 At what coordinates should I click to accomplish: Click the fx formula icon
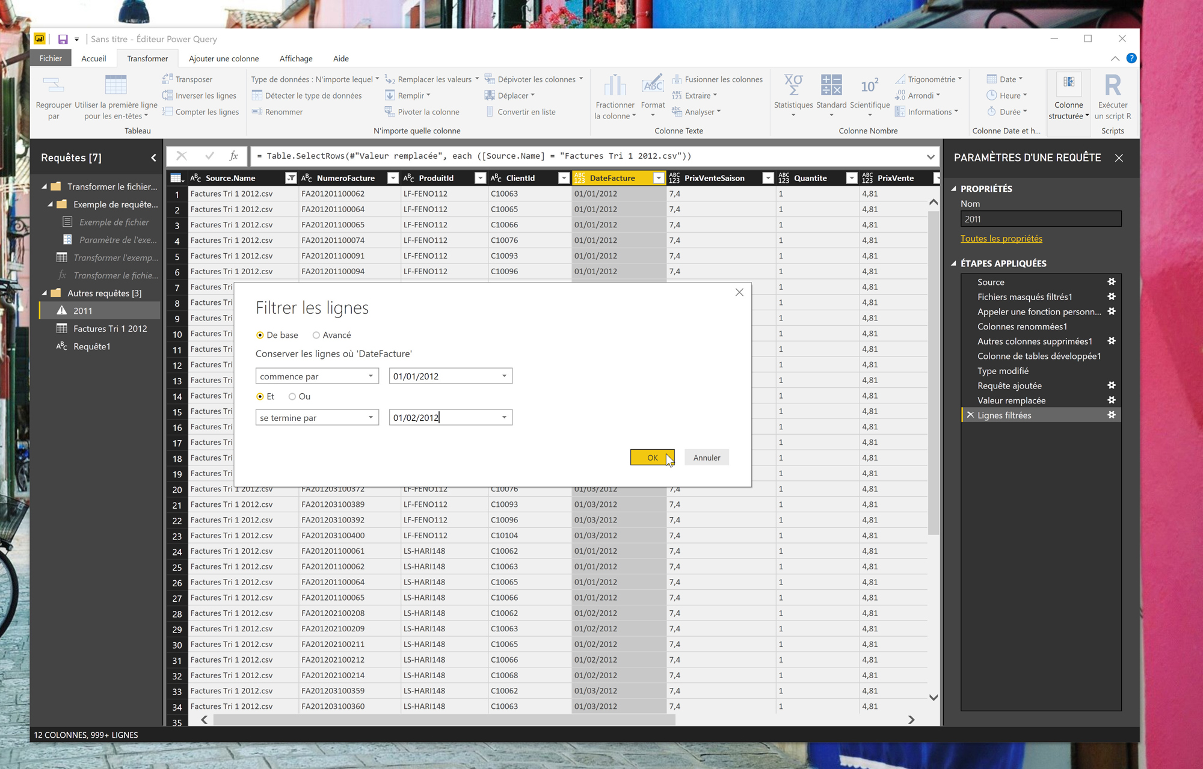point(234,156)
